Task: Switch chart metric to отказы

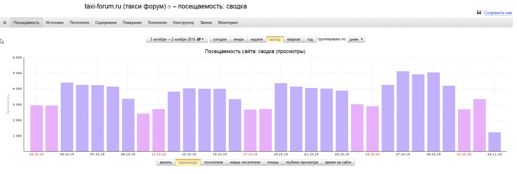Action: tap(273, 162)
